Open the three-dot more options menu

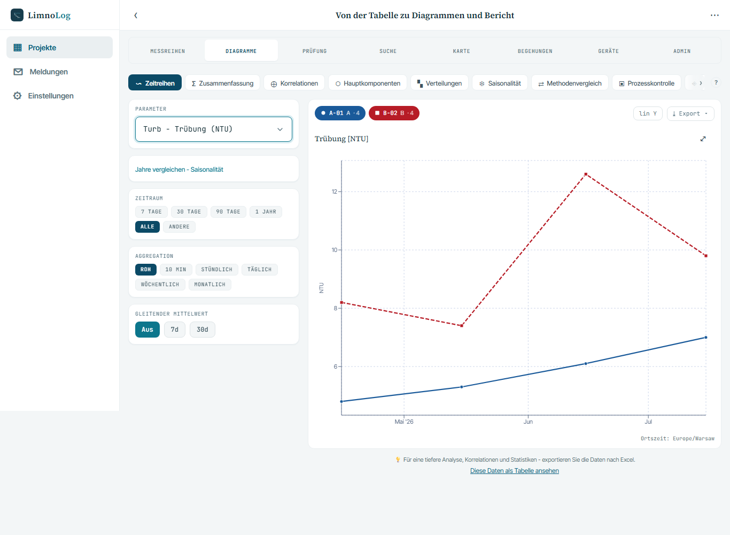click(715, 16)
